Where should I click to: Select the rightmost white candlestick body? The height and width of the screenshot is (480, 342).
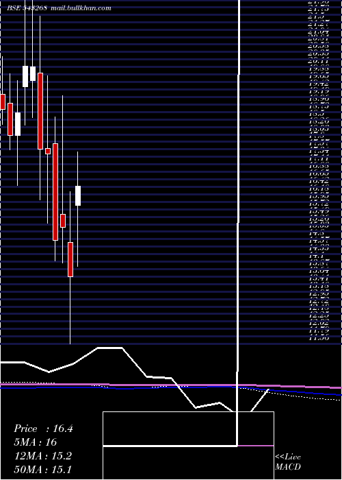click(78, 195)
